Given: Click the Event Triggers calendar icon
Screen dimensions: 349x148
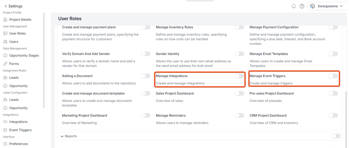Looking at the screenshot, I should 5,130.
